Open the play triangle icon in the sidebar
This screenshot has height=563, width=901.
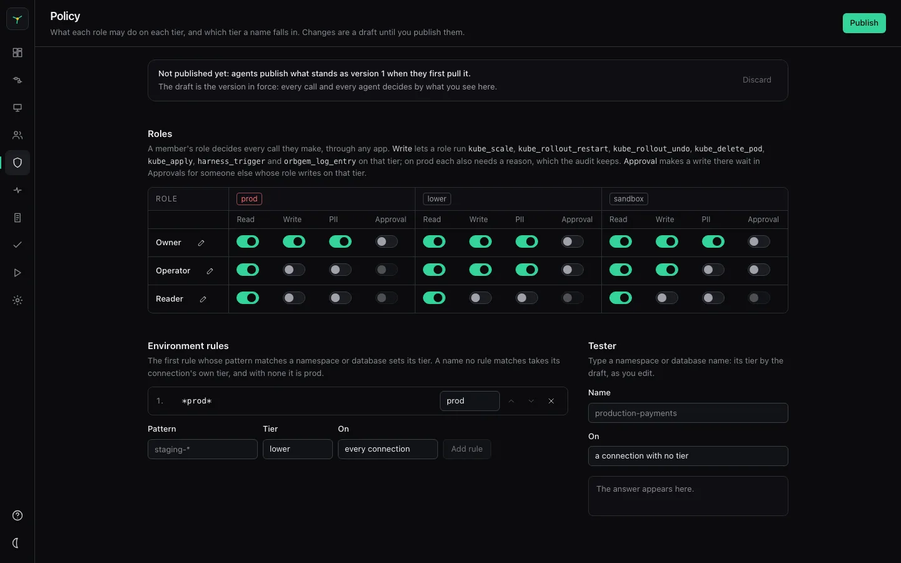click(x=18, y=273)
